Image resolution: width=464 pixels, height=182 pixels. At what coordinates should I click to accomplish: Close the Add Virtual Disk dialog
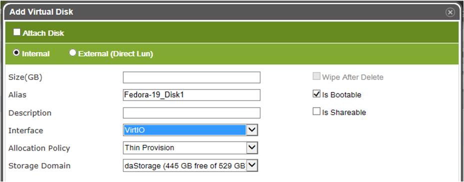[450, 12]
